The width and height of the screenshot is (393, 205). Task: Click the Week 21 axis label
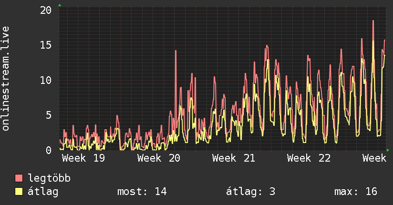coord(234,158)
